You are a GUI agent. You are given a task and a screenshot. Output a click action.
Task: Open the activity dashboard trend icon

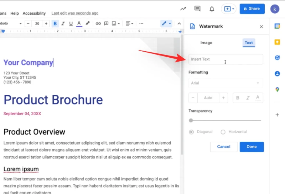(x=183, y=9)
